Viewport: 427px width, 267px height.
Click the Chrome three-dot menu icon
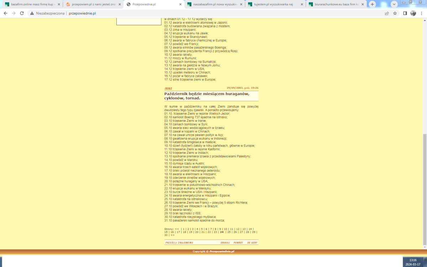pos(421,13)
